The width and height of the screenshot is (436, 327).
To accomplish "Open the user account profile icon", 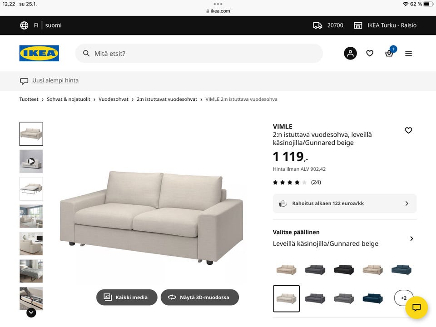I will click(350, 53).
